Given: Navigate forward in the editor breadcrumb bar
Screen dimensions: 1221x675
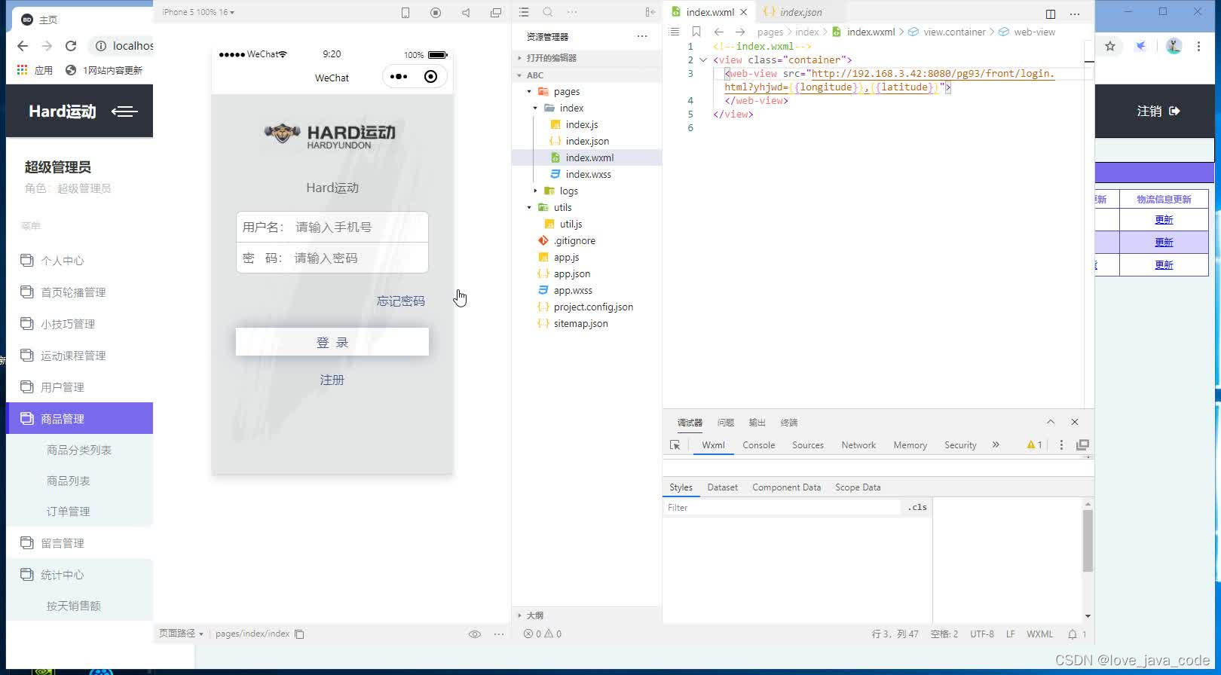Looking at the screenshot, I should coord(740,32).
